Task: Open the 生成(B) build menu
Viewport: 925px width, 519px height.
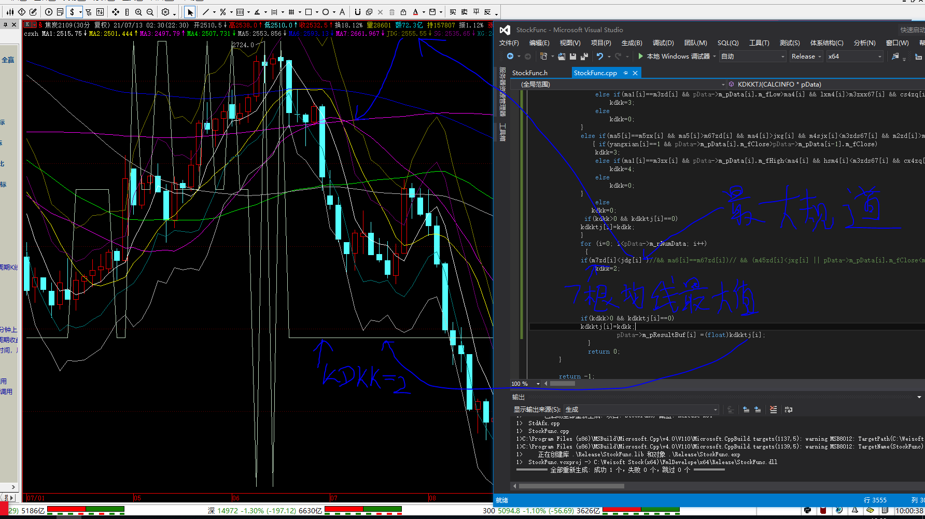Action: click(632, 43)
